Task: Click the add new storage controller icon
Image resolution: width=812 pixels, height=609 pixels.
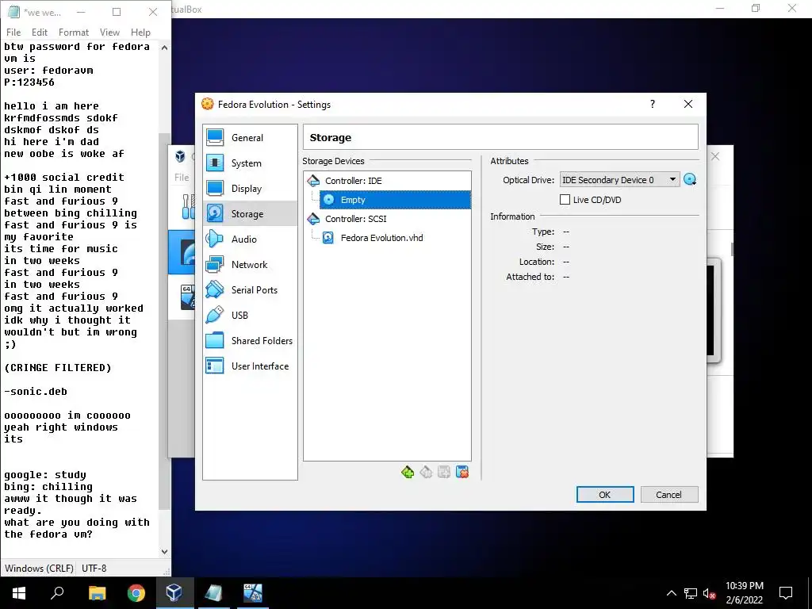Action: coord(408,472)
